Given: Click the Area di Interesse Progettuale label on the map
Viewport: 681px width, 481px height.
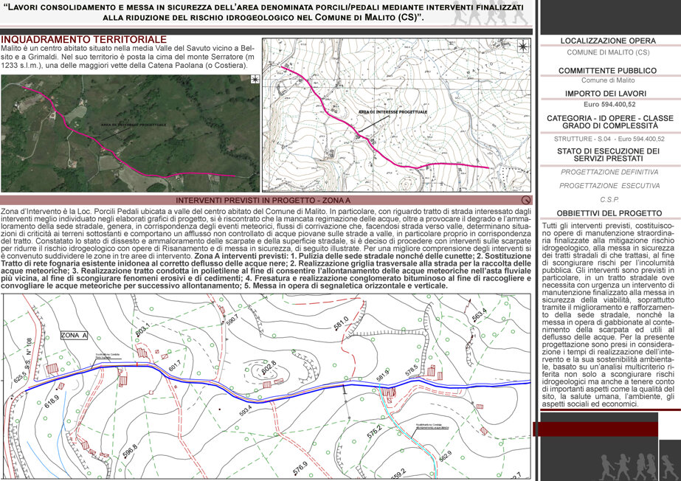Looking at the screenshot, I should (393, 112).
